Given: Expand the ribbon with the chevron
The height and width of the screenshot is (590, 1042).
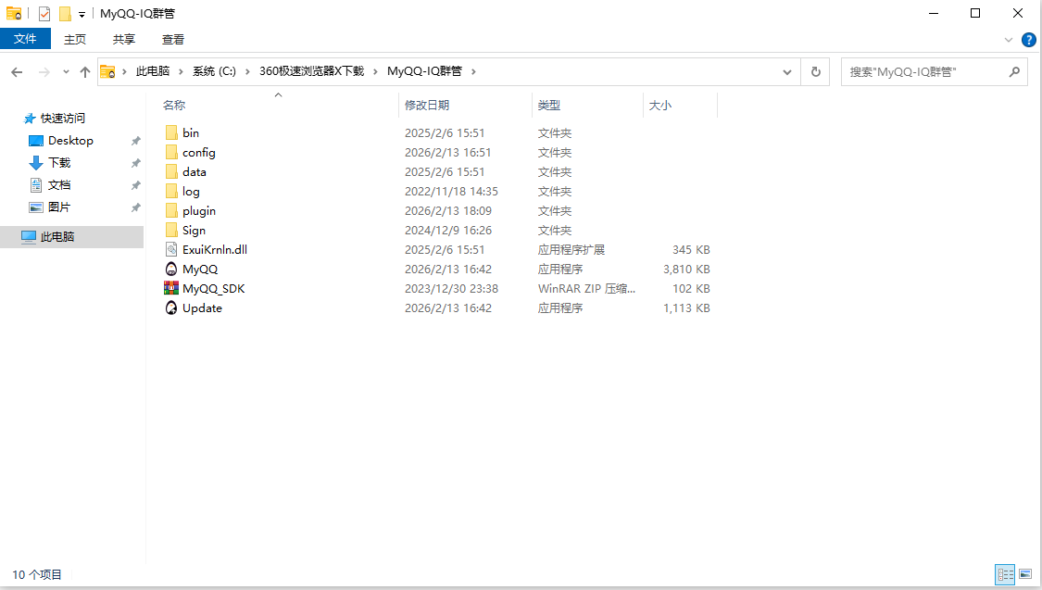Looking at the screenshot, I should (x=1010, y=40).
